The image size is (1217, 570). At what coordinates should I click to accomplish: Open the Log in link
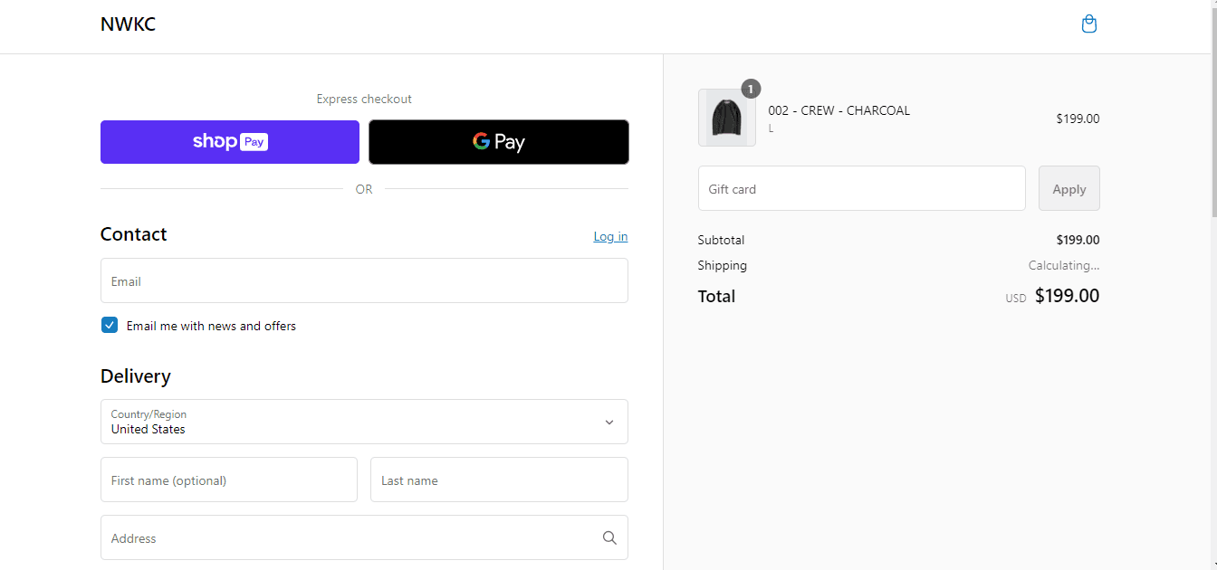(610, 237)
